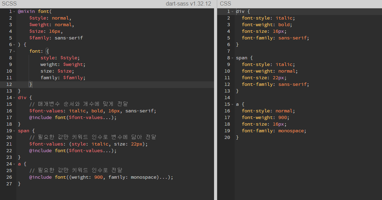This screenshot has height=200, width=382.
Task: Click 'font-weight: 900;' on CSS line 17
Action: [265, 117]
